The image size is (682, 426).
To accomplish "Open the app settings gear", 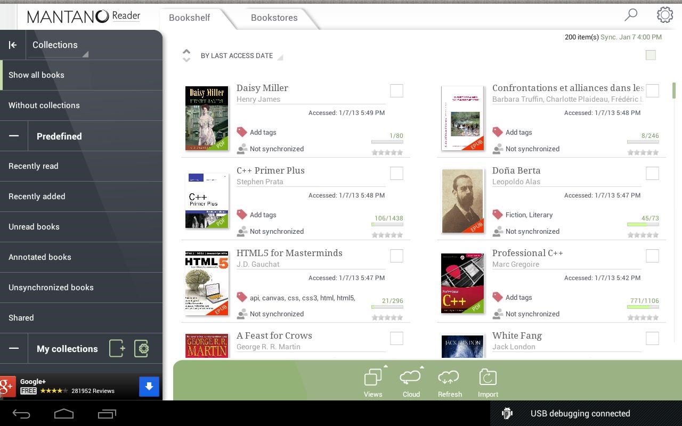I will [664, 15].
